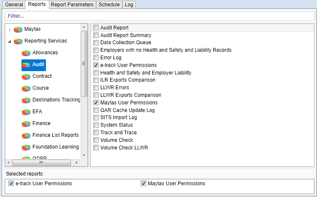Click the Contract category pie icon

[26, 77]
